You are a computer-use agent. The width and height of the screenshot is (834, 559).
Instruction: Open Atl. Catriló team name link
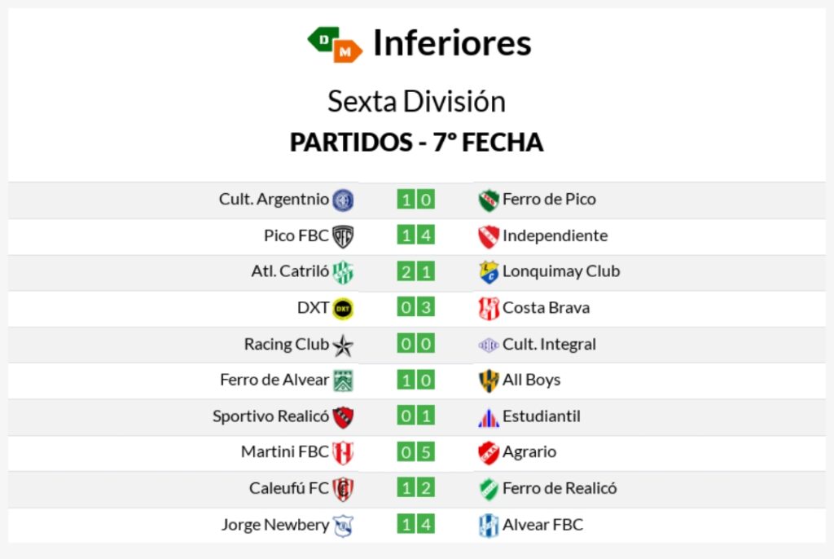(x=290, y=271)
